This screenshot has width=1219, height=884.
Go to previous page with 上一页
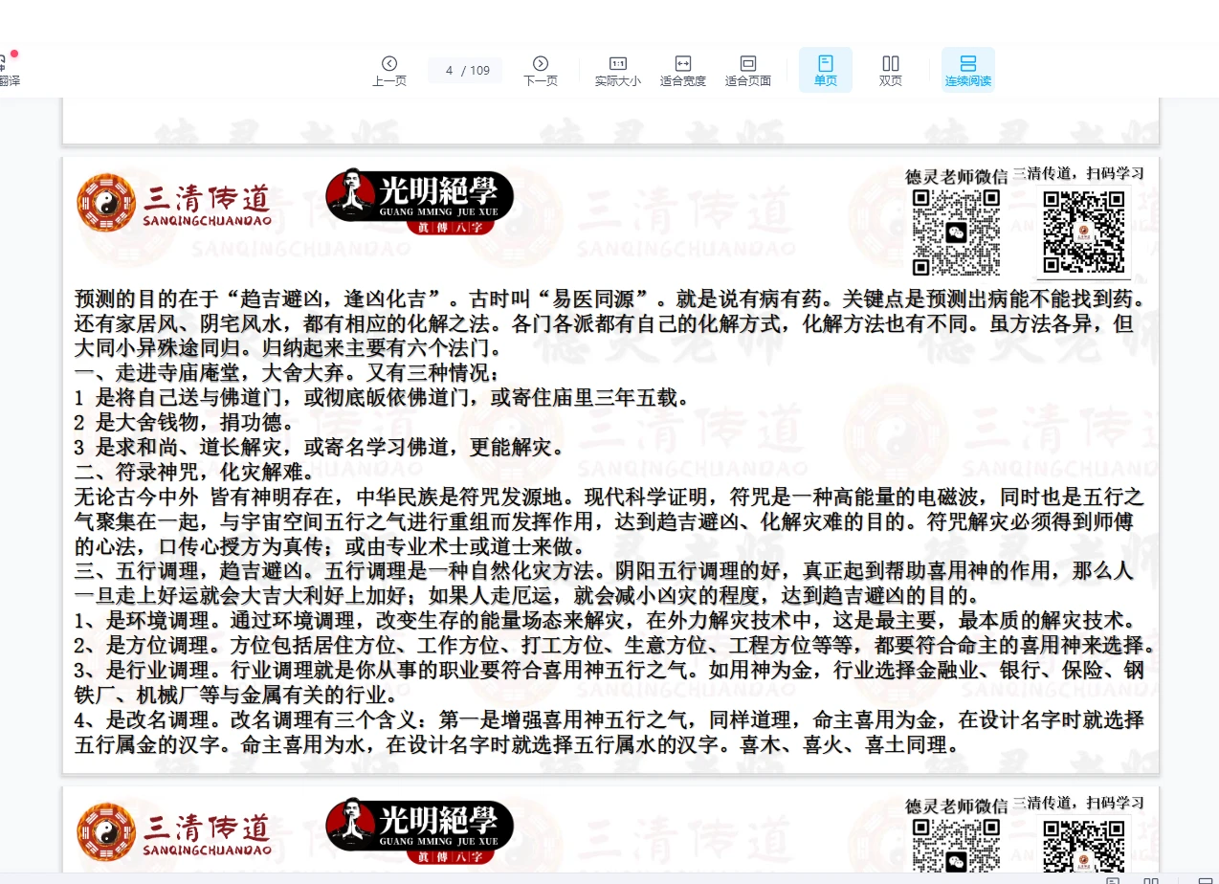(388, 71)
